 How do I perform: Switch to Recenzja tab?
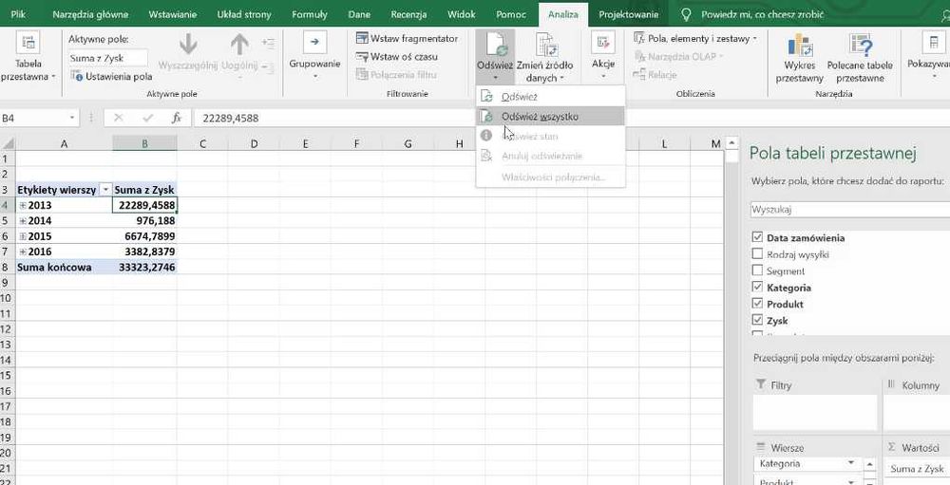[x=408, y=14]
